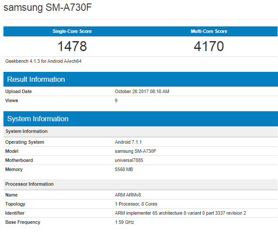This screenshot has height=232, width=278.
Task: Click the samsung SM-A730F page title
Action: (x=48, y=8)
